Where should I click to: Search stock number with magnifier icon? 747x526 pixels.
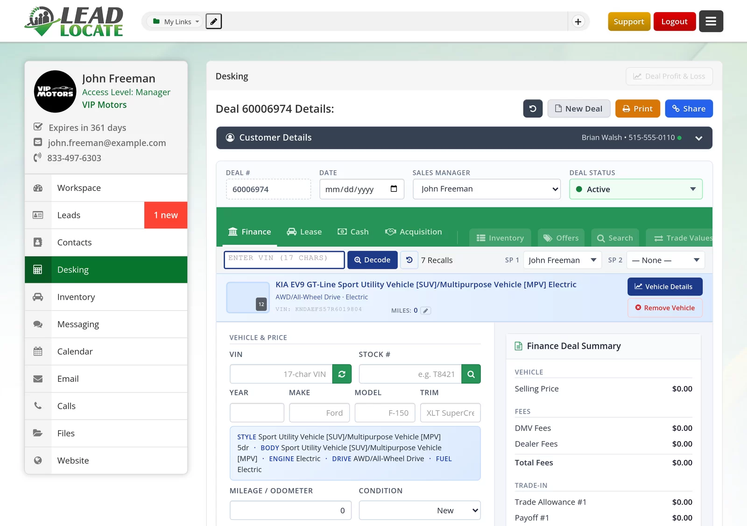click(471, 374)
